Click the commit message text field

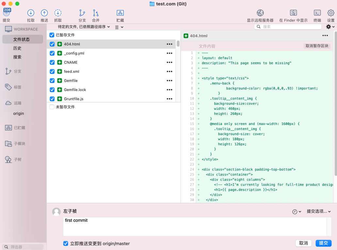[x=195, y=226]
